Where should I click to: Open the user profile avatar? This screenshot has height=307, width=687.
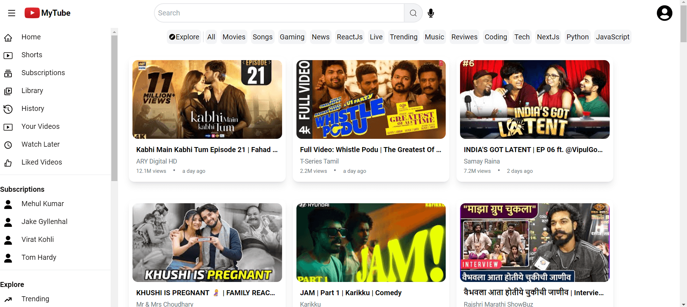click(x=664, y=13)
